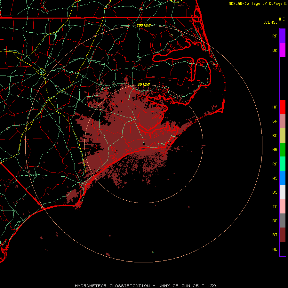Click the HA red legend swatch
The width and height of the screenshot is (288, 288).
pyautogui.click(x=283, y=107)
